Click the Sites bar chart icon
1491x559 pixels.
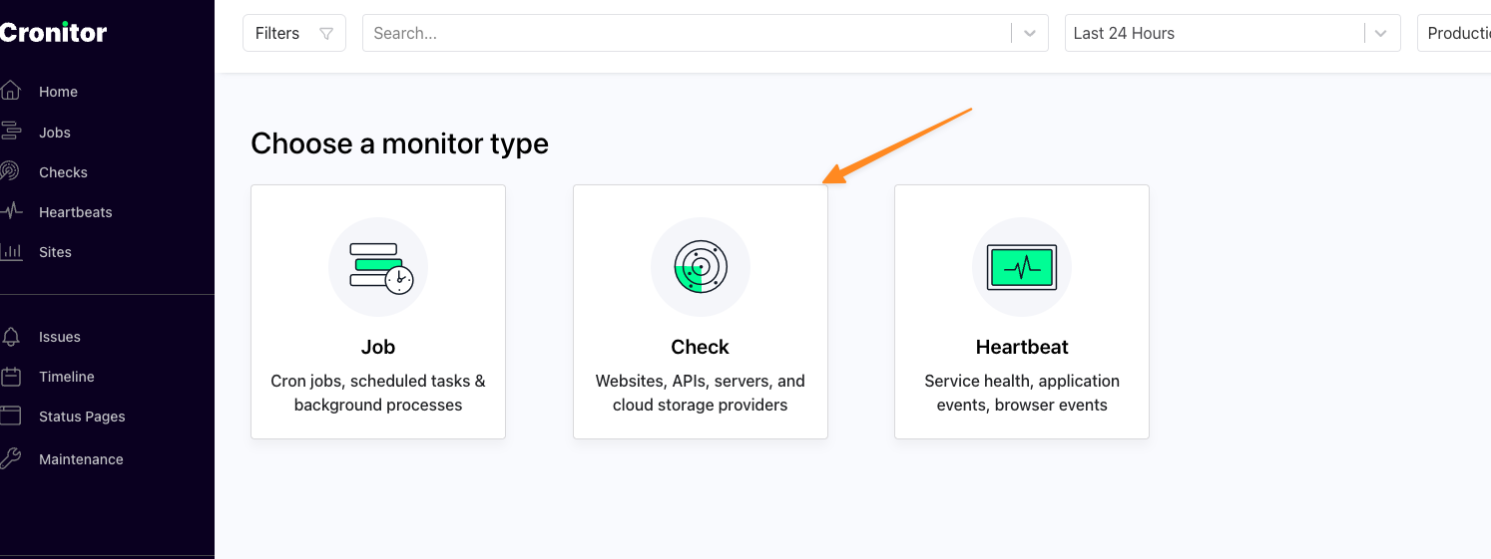pos(10,251)
